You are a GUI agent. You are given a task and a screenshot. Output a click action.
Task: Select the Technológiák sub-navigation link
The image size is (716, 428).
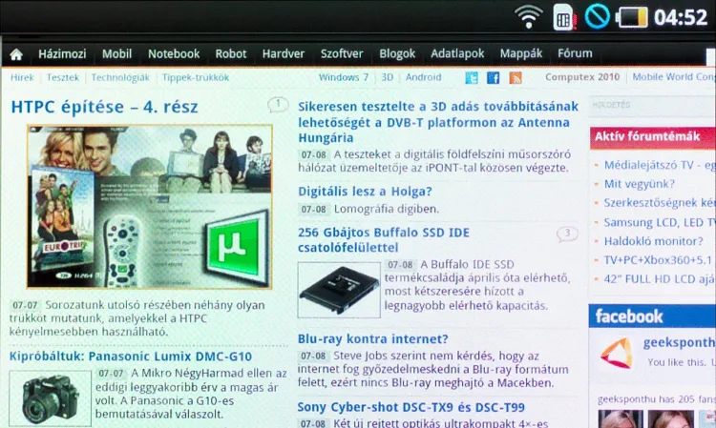pos(120,77)
